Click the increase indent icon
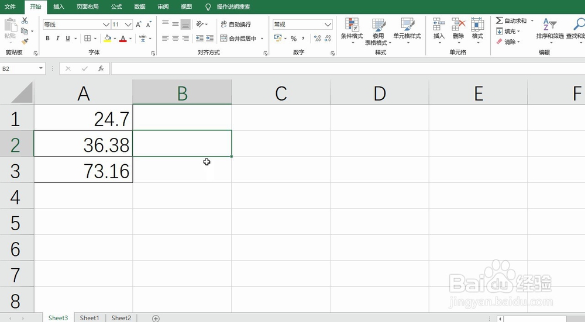 (x=209, y=39)
